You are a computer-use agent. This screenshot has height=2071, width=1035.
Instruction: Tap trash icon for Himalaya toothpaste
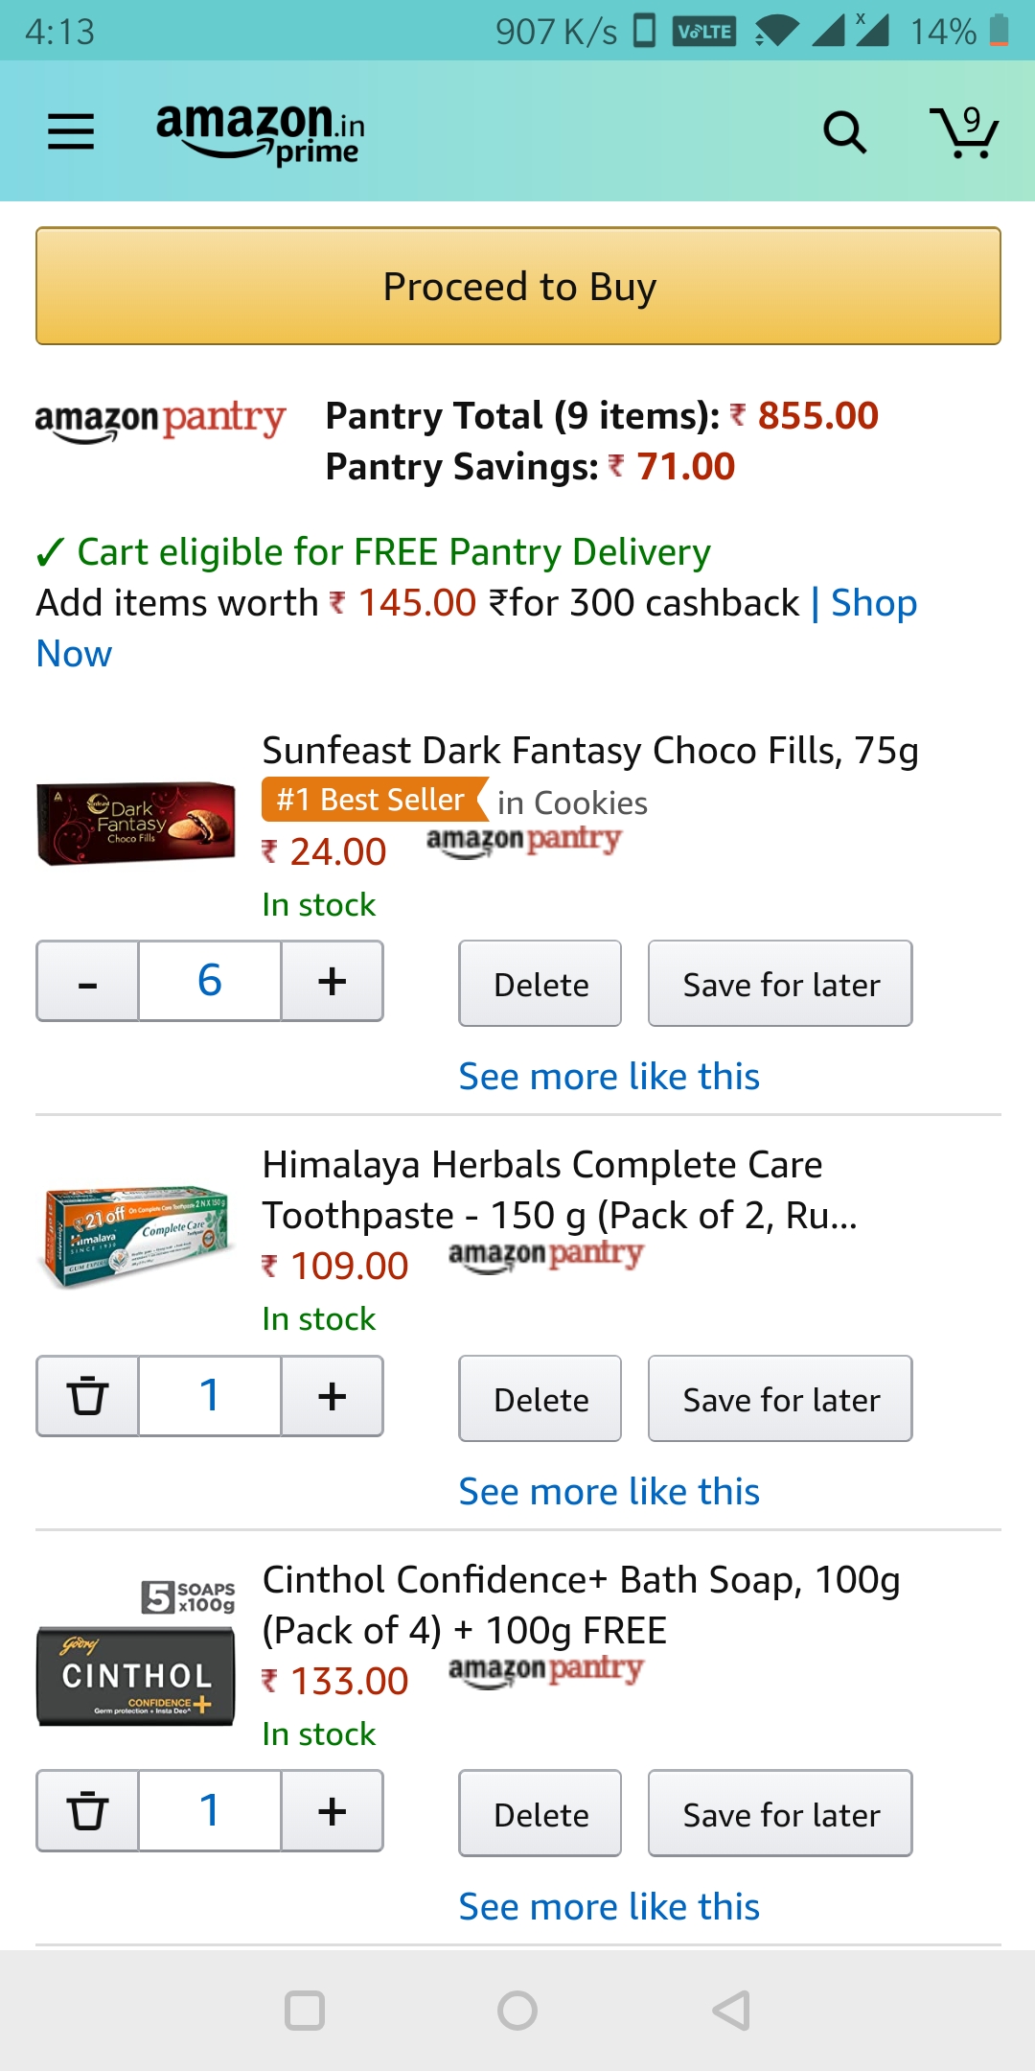(87, 1396)
